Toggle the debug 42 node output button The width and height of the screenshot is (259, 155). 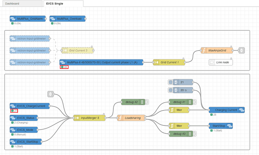[147, 102]
